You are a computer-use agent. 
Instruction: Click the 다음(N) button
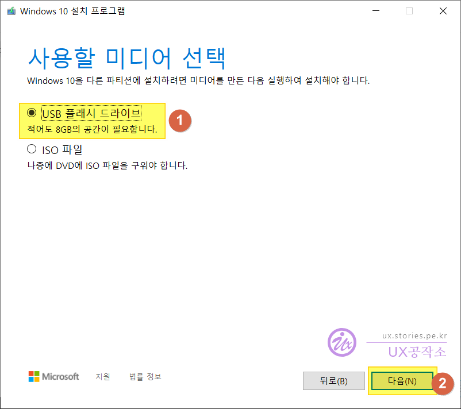pos(402,381)
